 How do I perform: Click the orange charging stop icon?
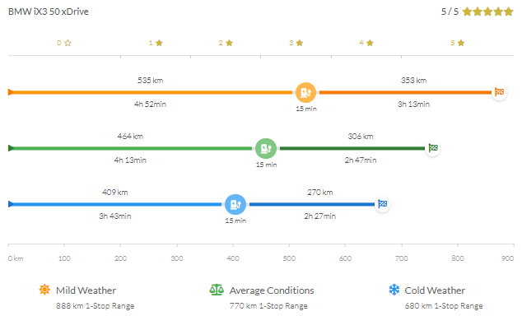(x=305, y=92)
